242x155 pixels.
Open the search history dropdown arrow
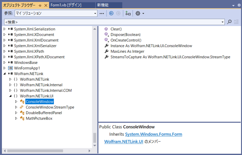tap(222, 22)
